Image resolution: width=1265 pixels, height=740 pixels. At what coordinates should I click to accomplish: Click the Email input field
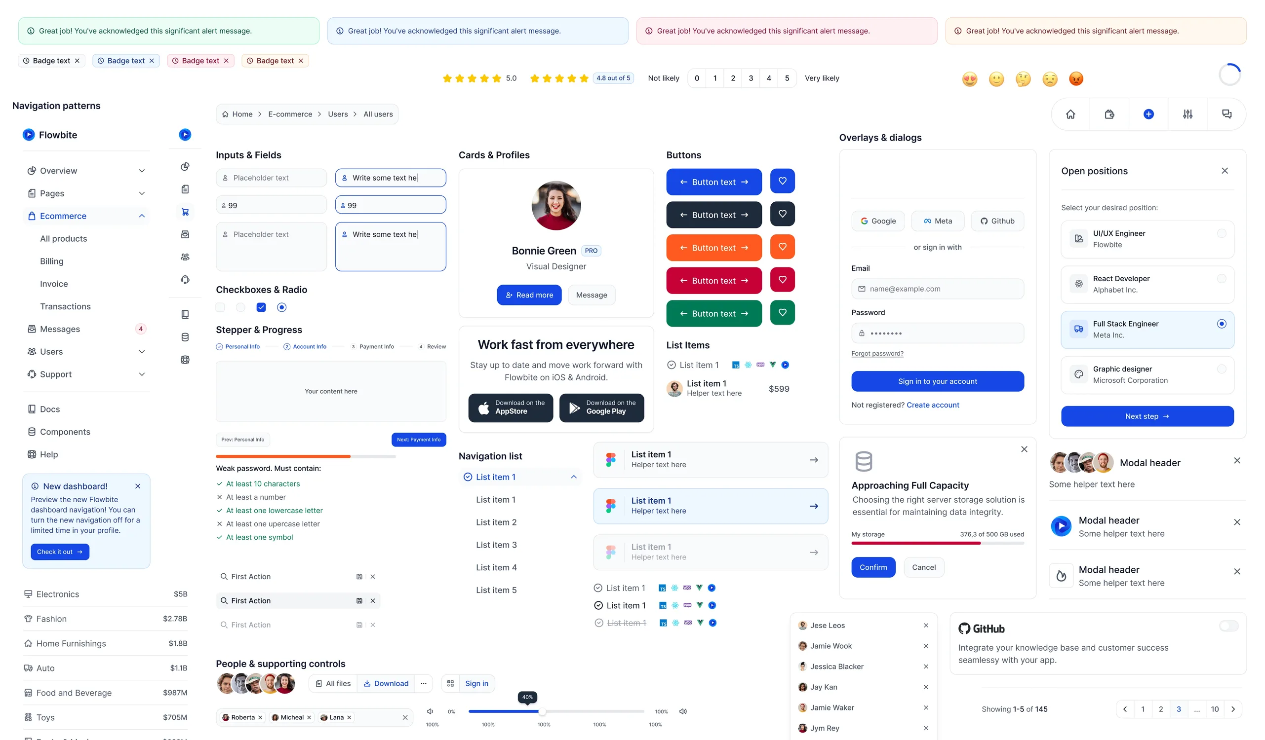click(937, 289)
